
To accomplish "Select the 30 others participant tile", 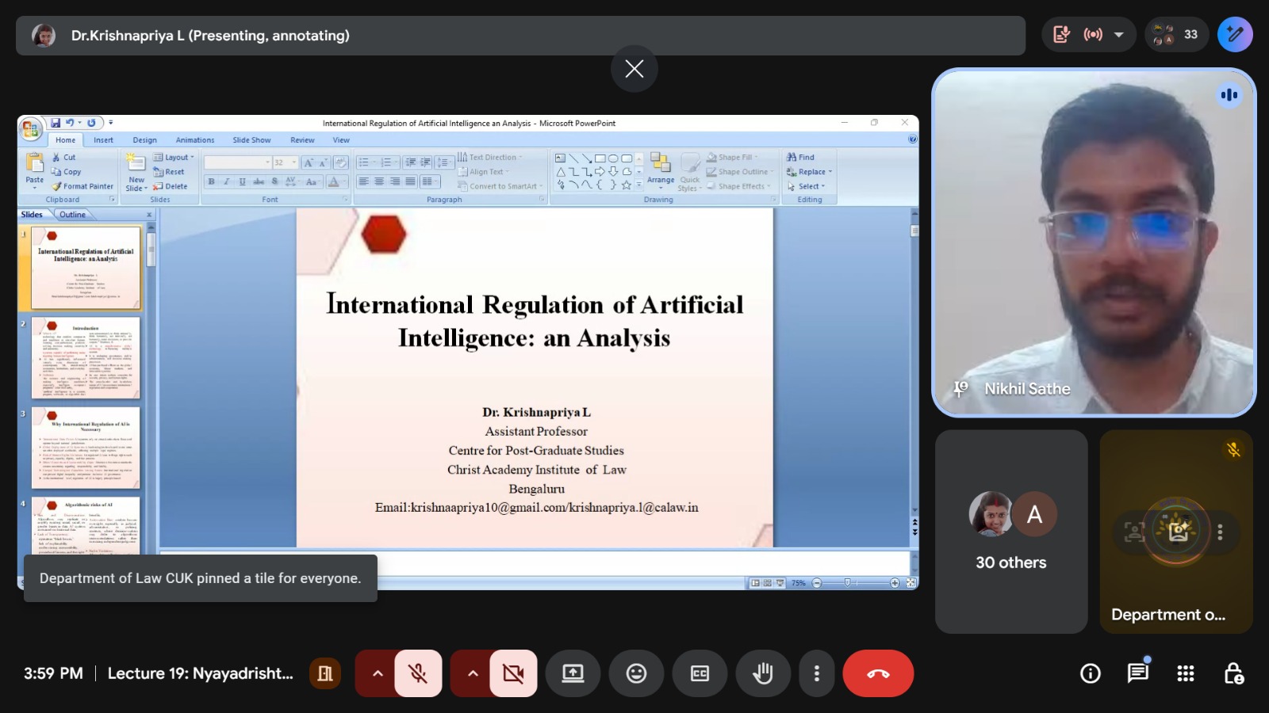I will point(1010,532).
